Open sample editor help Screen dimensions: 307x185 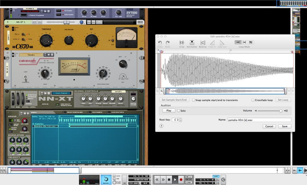coord(161,126)
